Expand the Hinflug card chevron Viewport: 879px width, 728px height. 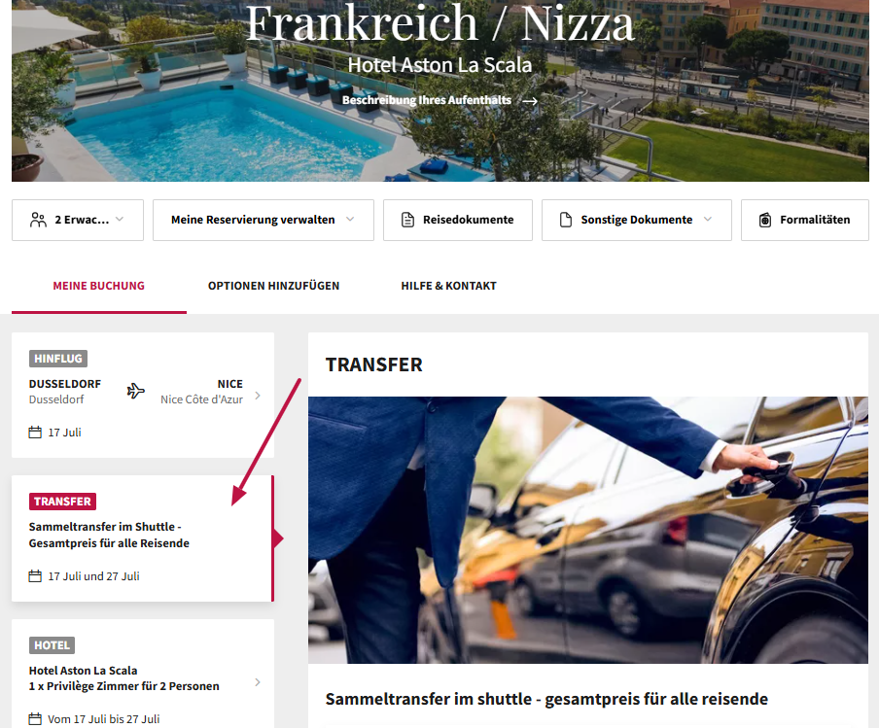tap(258, 396)
